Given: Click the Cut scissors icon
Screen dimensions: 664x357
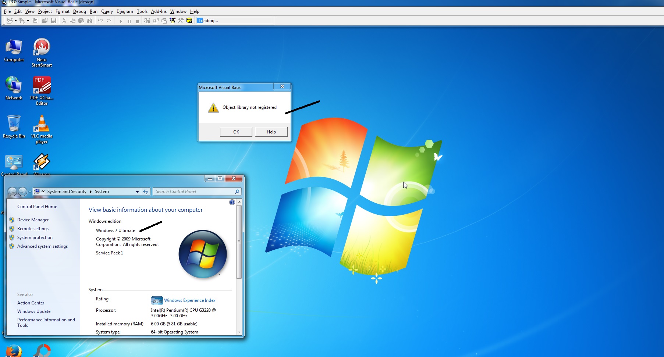Looking at the screenshot, I should pyautogui.click(x=64, y=21).
